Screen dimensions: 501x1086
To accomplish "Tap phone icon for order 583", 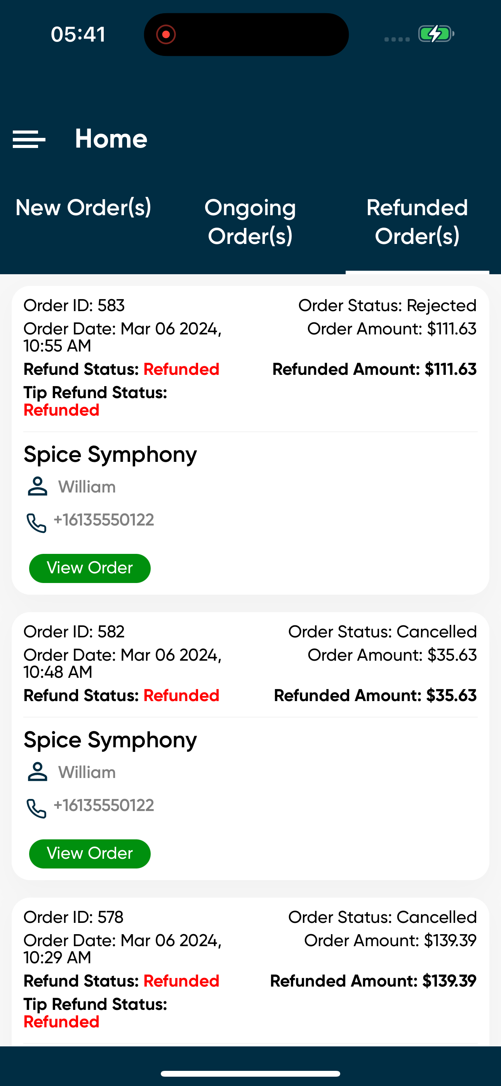I will (x=36, y=523).
